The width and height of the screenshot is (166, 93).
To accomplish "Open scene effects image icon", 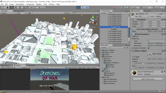I will click(30, 13).
